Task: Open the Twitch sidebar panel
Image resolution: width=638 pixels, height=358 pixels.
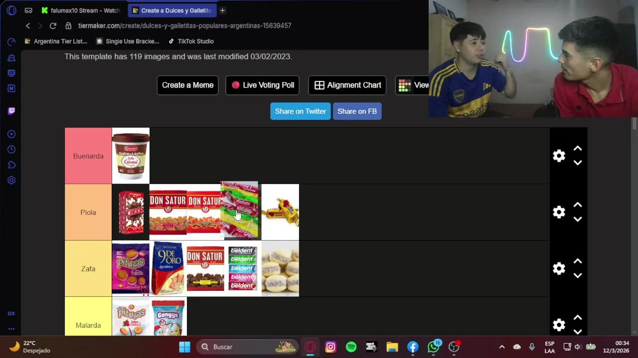Action: click(x=11, y=111)
